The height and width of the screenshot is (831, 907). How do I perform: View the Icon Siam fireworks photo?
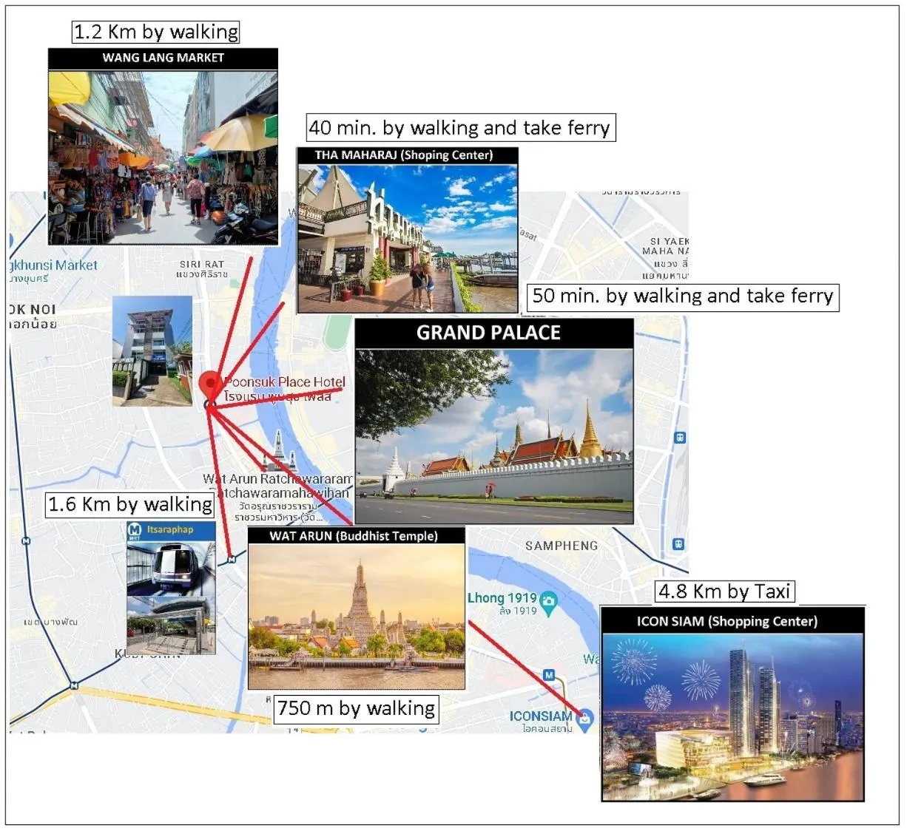pyautogui.click(x=732, y=716)
